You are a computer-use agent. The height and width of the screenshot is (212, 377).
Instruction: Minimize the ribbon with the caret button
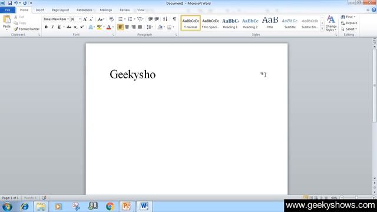368,10
